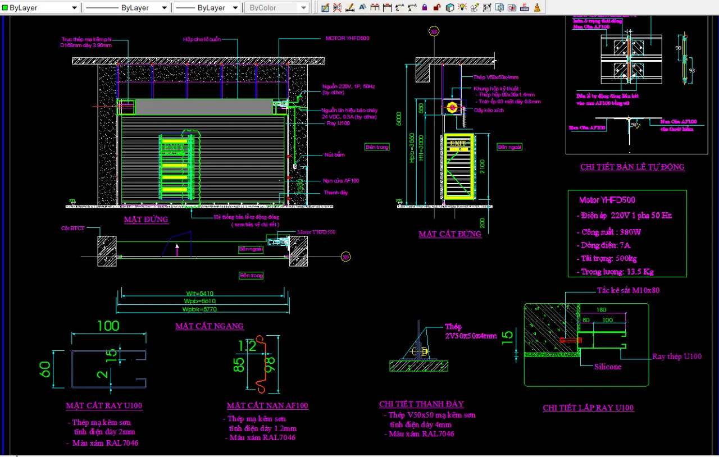Image resolution: width=719 pixels, height=457 pixels.
Task: Click the find and replace text icon
Action: [399, 8]
